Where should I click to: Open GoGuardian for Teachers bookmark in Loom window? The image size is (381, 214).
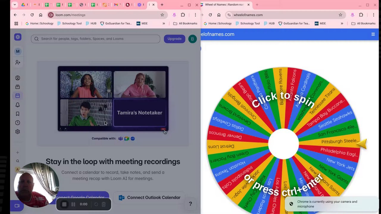tap(116, 23)
